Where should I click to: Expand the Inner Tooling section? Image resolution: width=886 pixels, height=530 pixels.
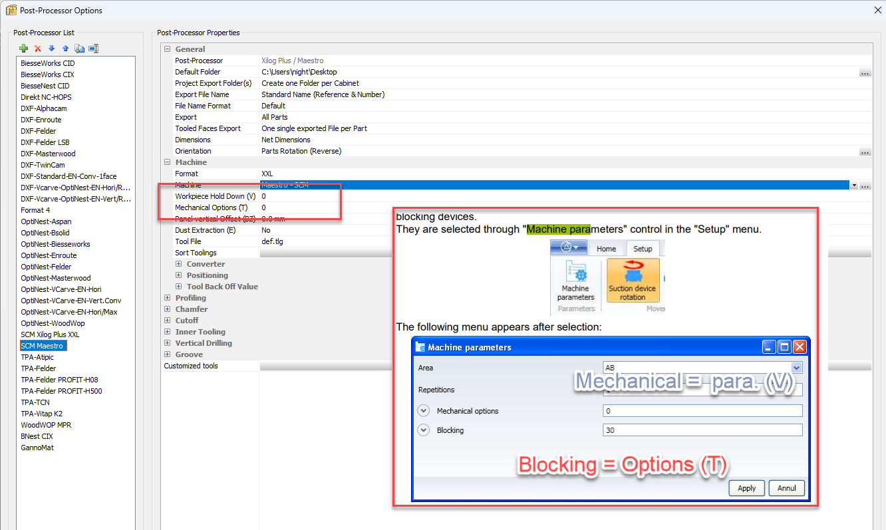[x=167, y=332]
